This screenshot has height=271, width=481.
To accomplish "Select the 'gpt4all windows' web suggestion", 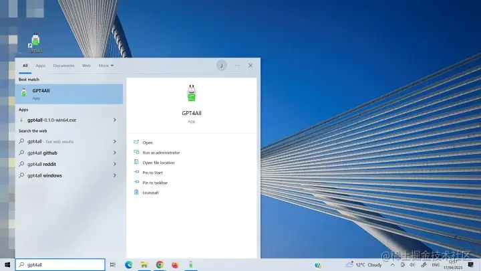I will [69, 175].
